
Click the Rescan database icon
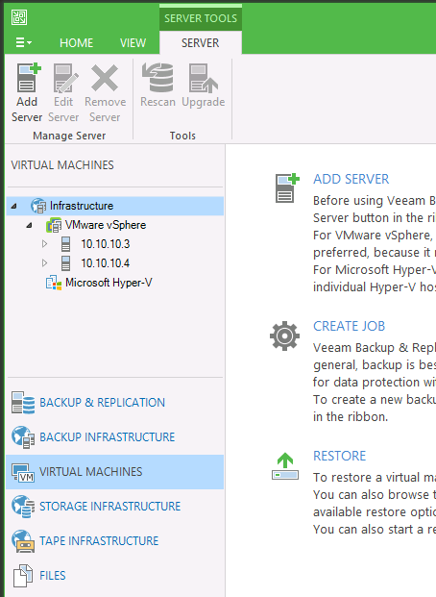tap(157, 78)
